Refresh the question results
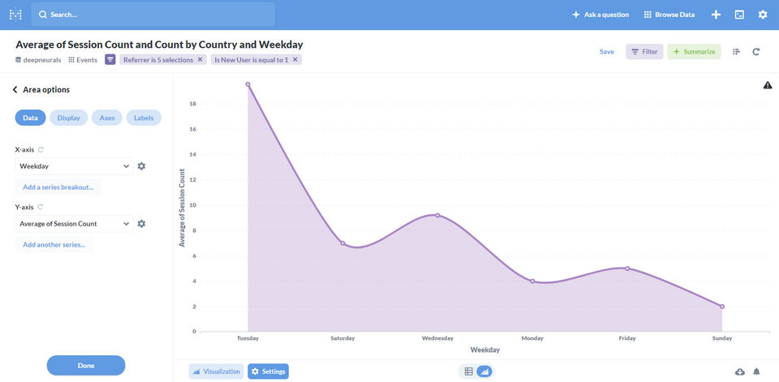779x382 pixels. 756,52
